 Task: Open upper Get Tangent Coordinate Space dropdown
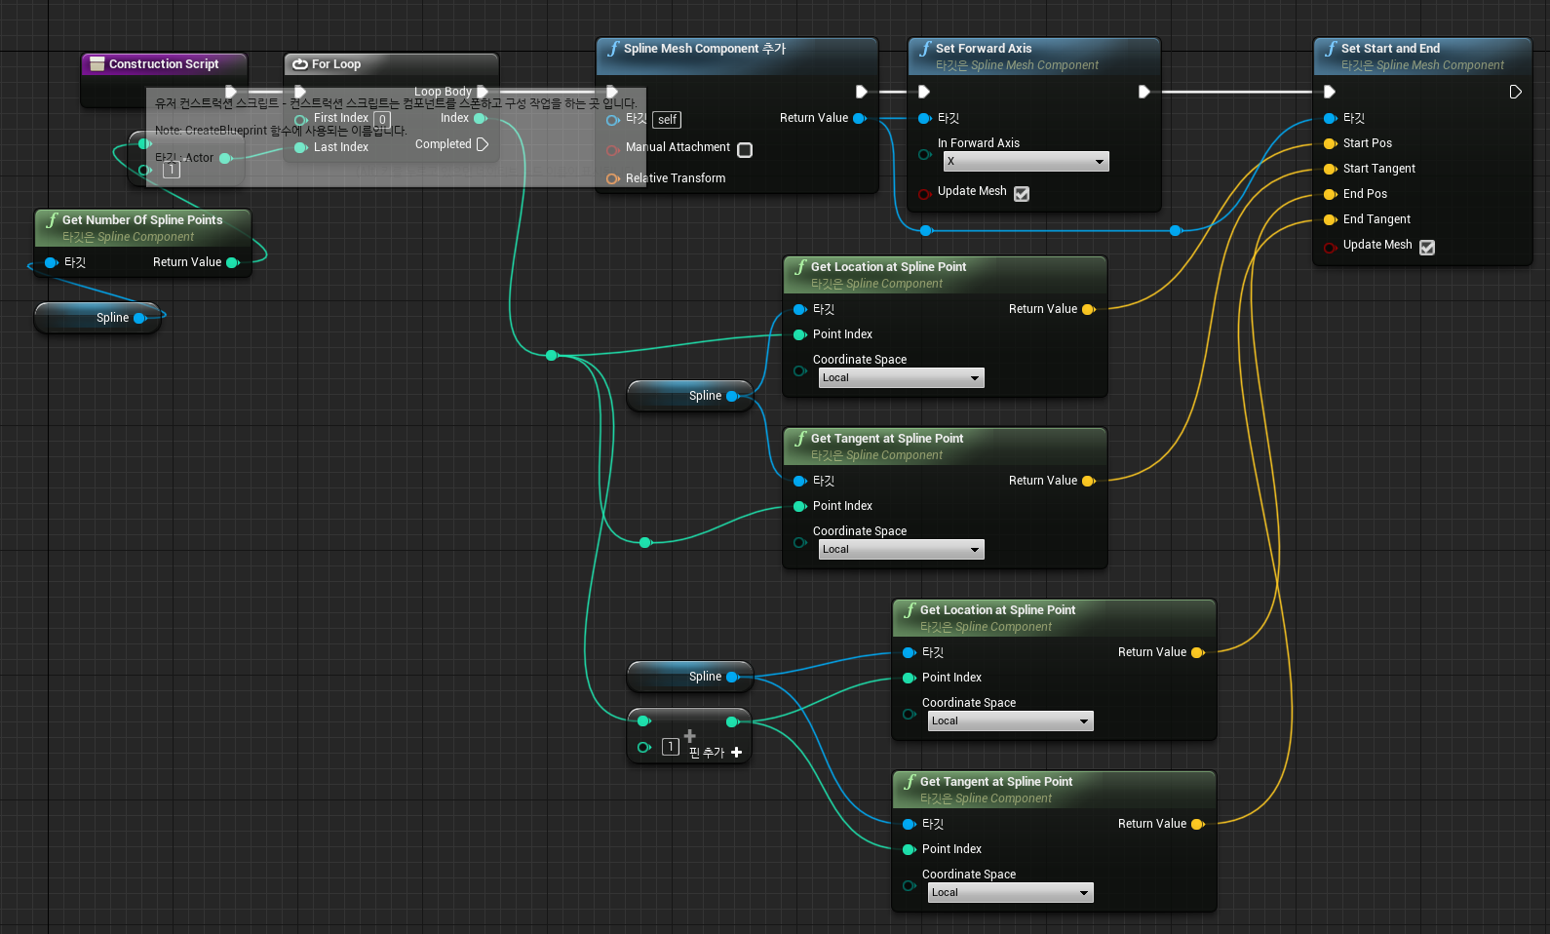pos(901,550)
